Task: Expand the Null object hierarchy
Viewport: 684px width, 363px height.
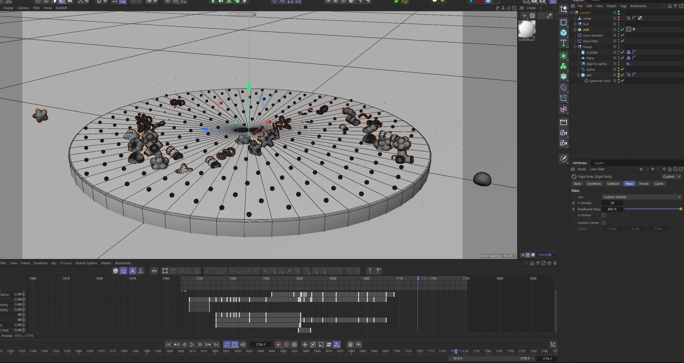Action: 575,24
